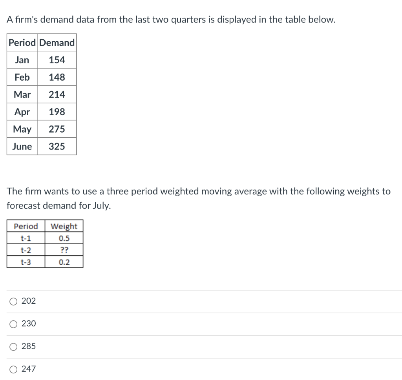Click the Demand column header
The image size is (402, 380).
[57, 43]
